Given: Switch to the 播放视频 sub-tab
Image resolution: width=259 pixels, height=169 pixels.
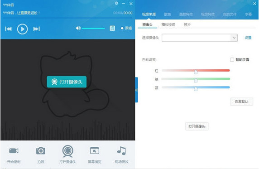Looking at the screenshot, I should [x=168, y=25].
